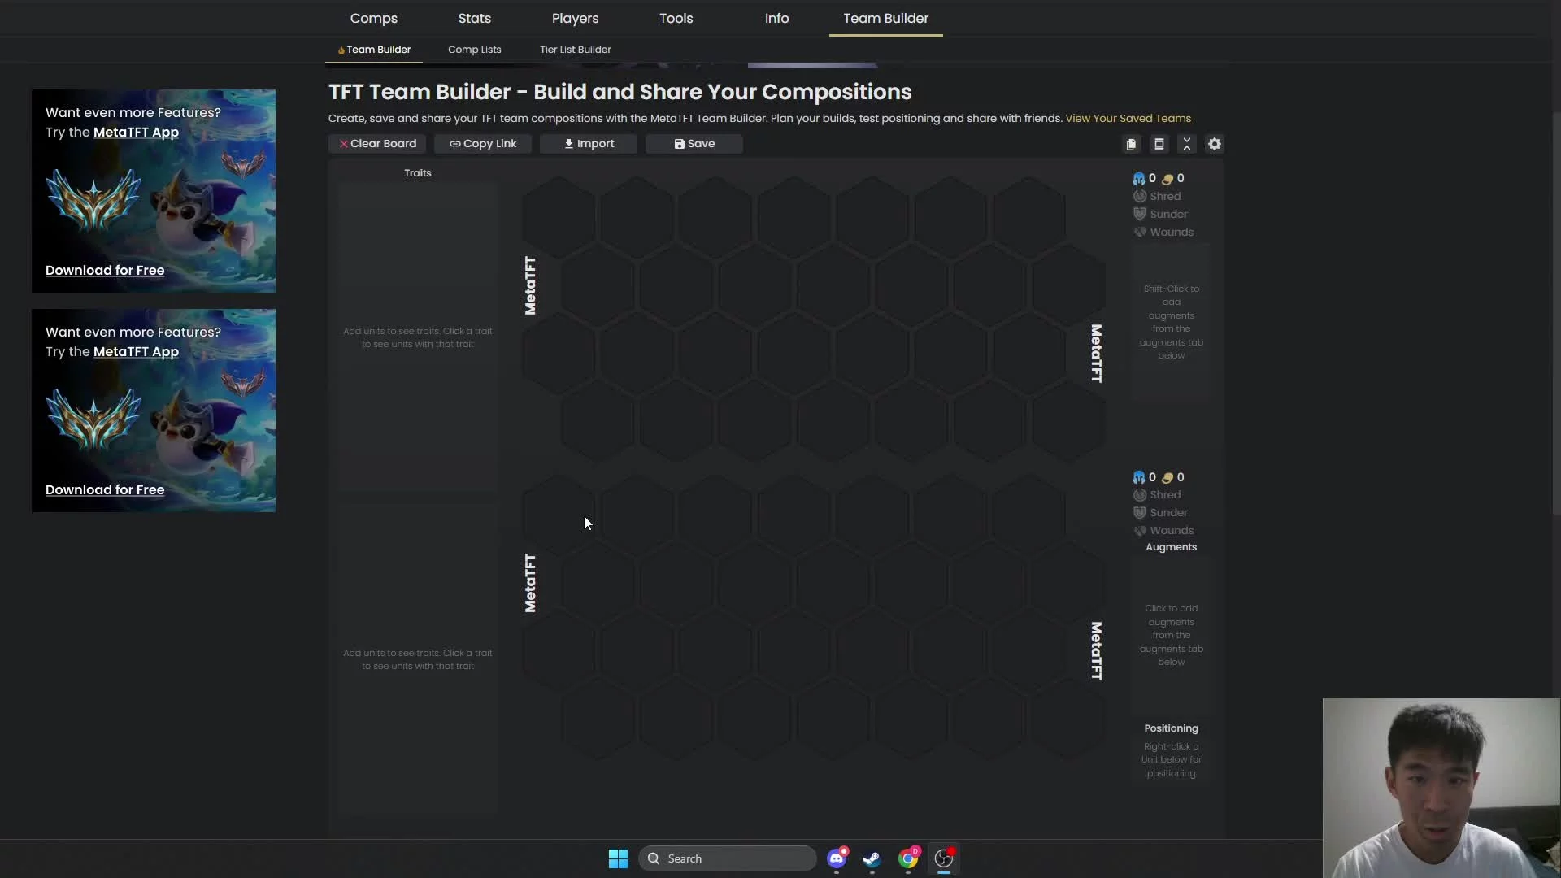Open the Comps menu
Screen dimensions: 1561x878
click(374, 18)
